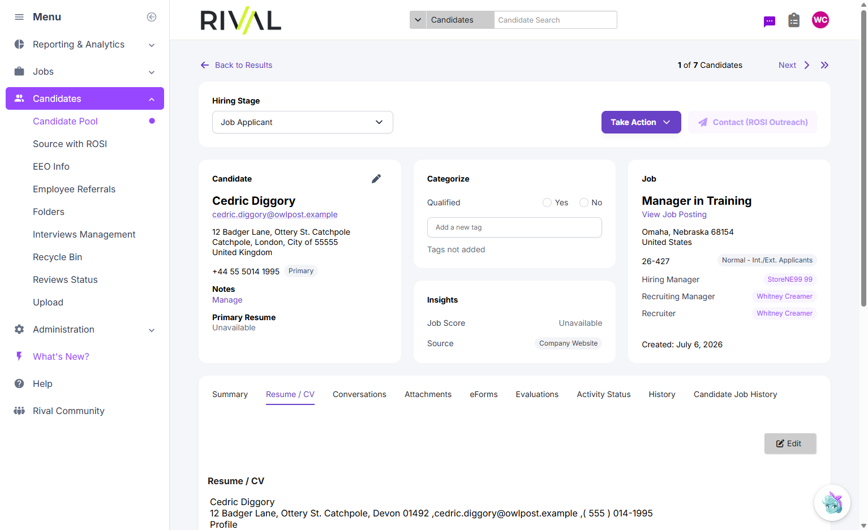Open the search category dropdown arrow
868x530 pixels.
(418, 20)
